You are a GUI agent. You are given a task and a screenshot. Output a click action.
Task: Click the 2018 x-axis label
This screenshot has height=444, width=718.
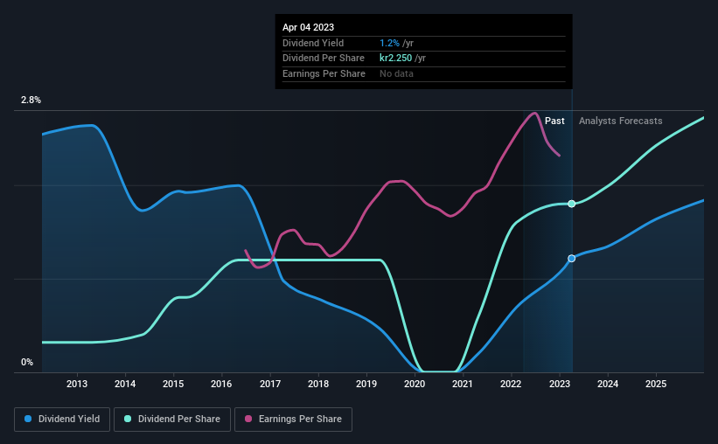(x=318, y=384)
